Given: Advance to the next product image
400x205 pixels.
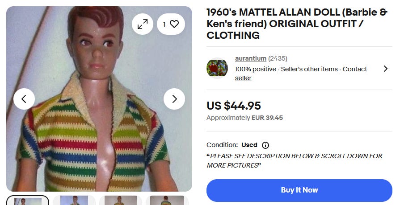Looking at the screenshot, I should [x=174, y=99].
